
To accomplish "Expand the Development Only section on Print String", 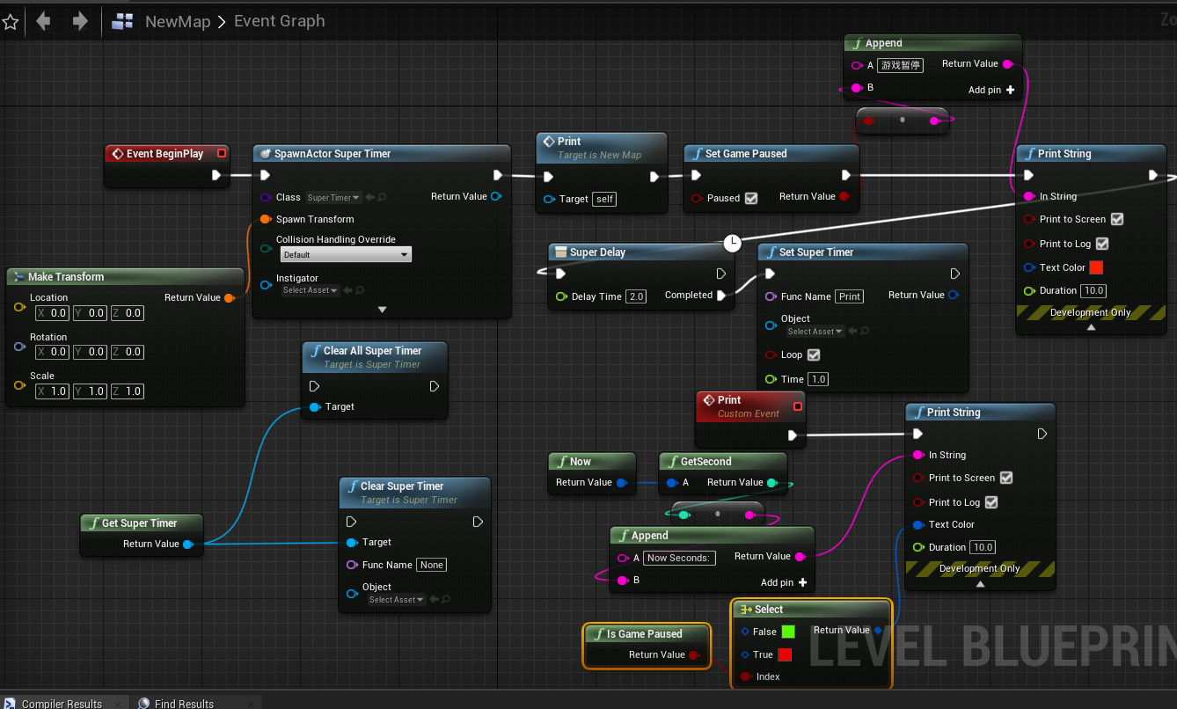I will click(1091, 326).
